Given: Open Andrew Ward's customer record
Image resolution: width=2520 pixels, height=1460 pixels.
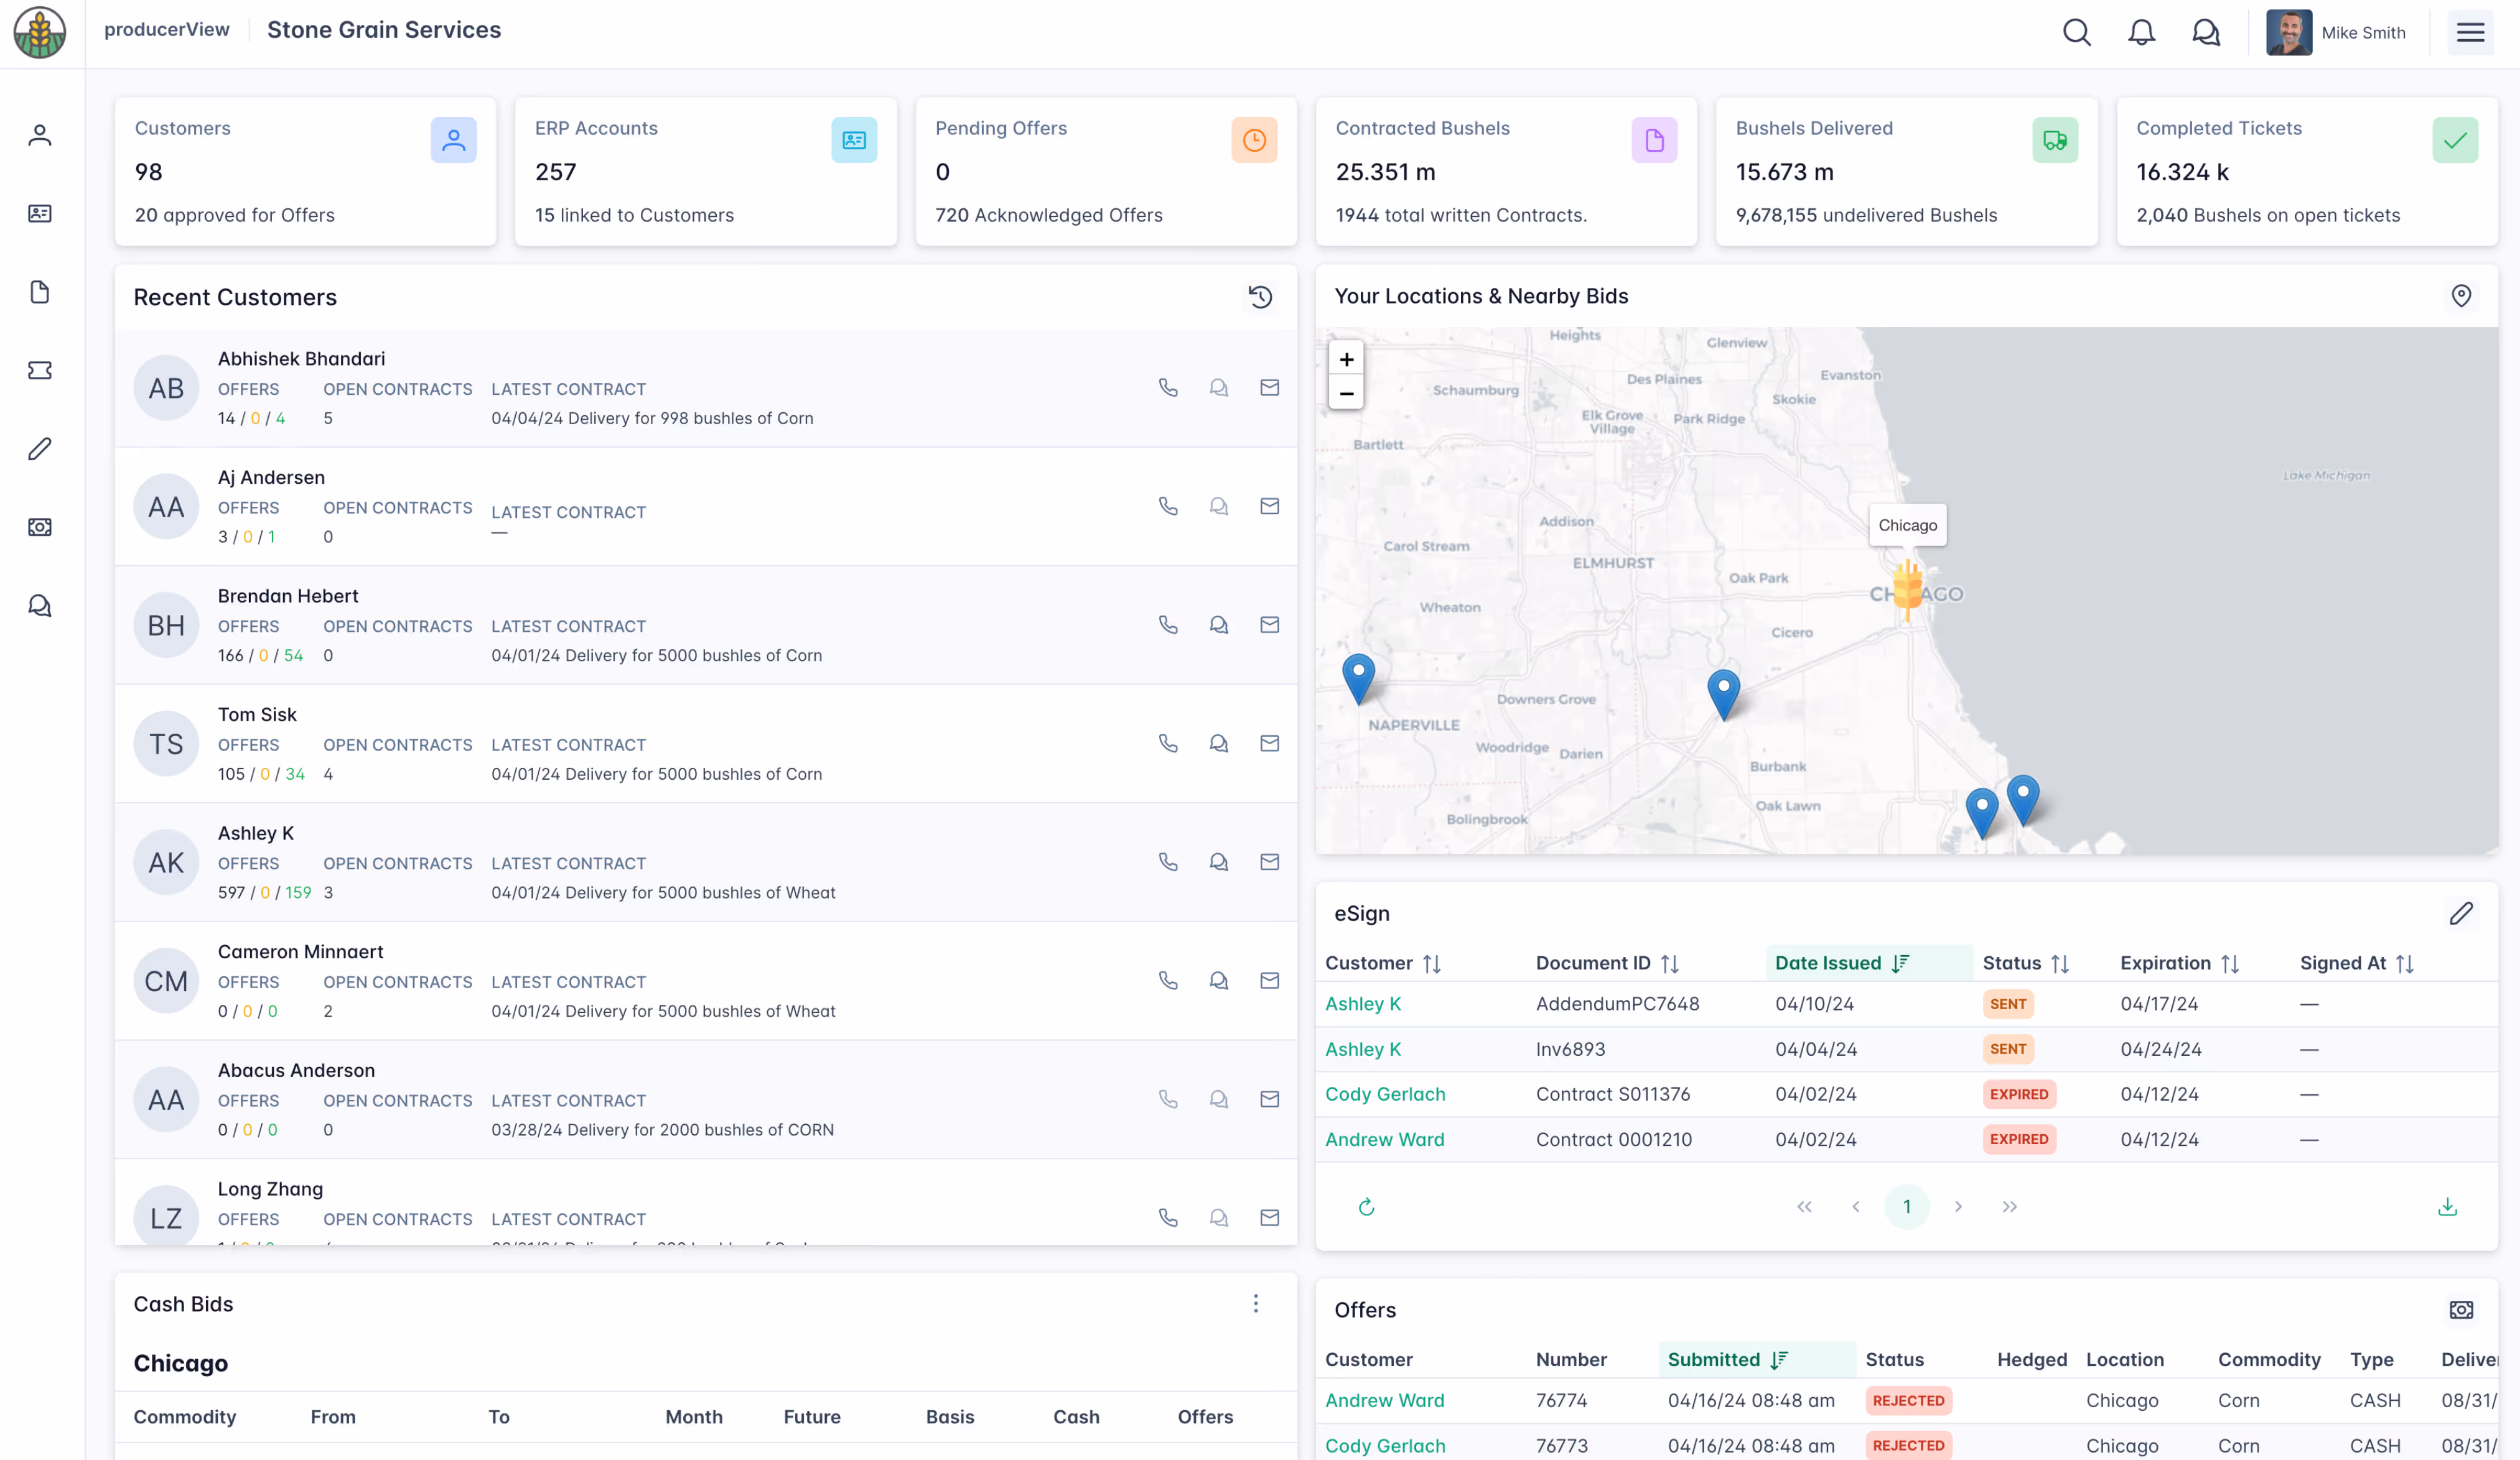Looking at the screenshot, I should point(1384,1139).
